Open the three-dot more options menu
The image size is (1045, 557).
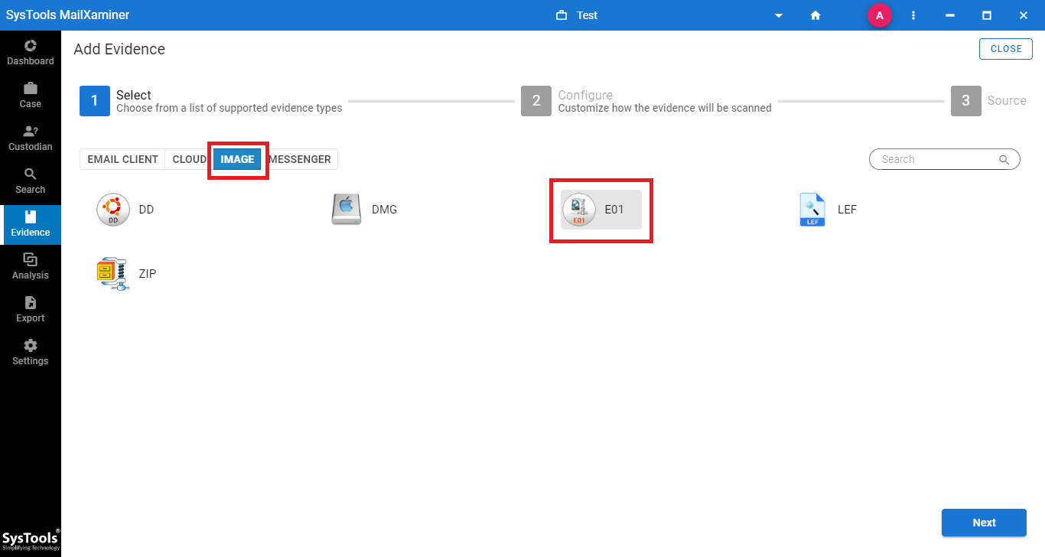(913, 15)
